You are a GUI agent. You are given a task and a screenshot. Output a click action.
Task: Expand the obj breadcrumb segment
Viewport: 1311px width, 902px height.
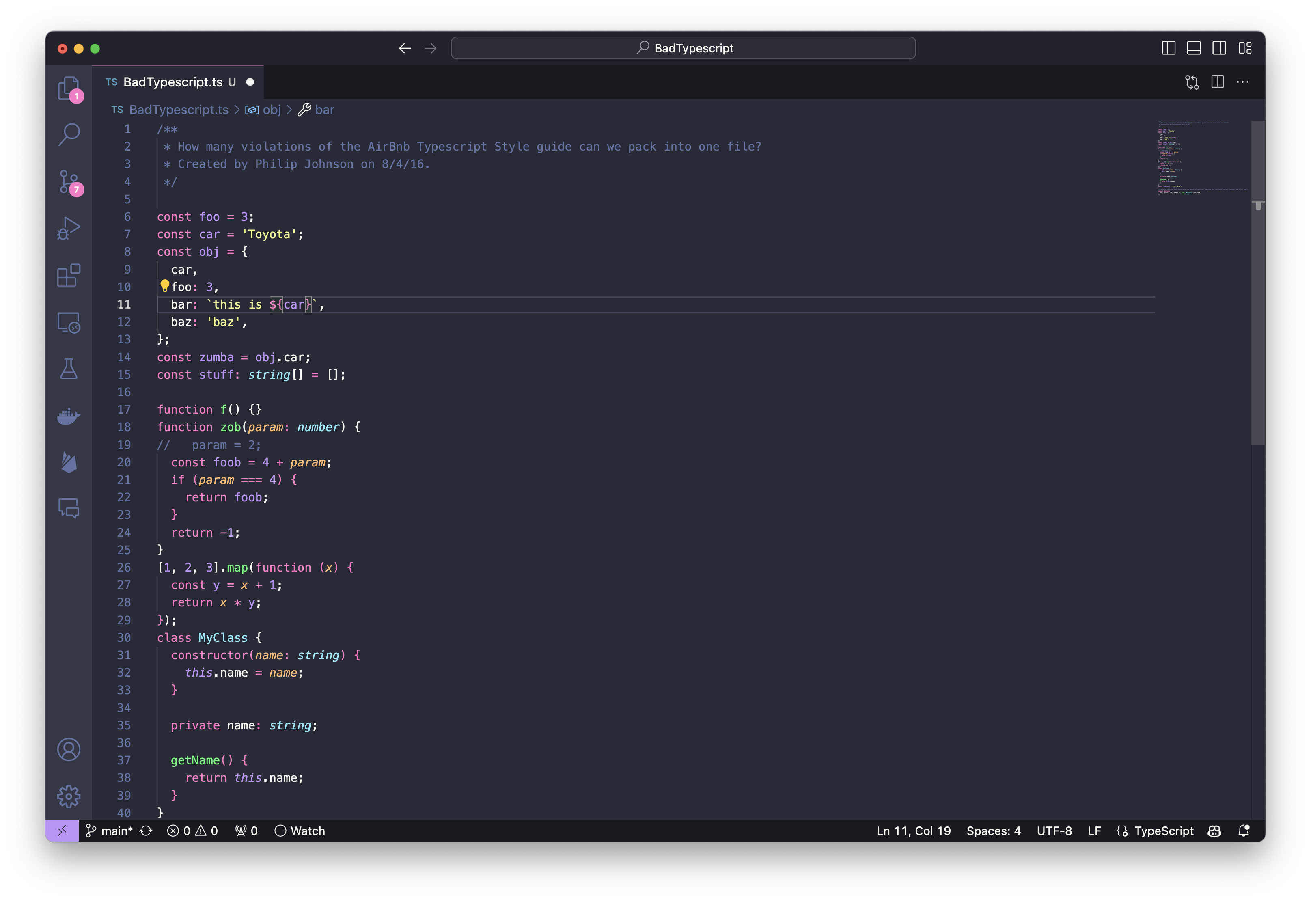pos(271,110)
